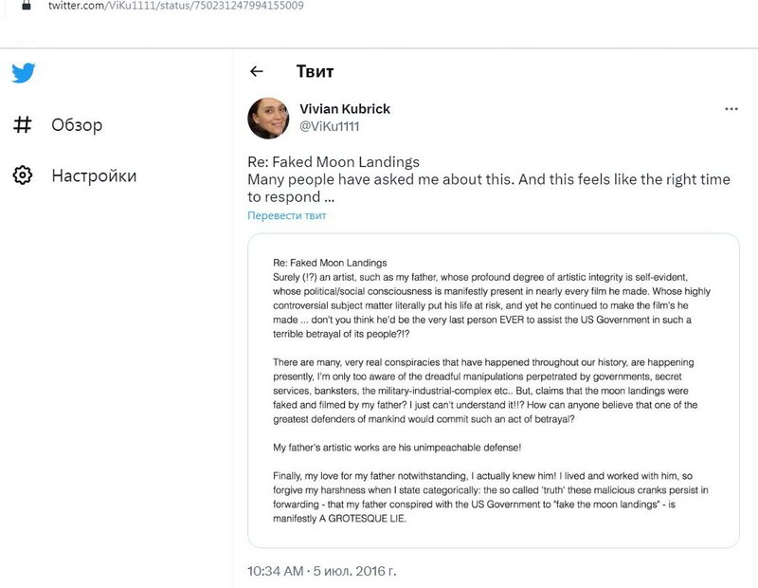758x588 pixels.
Task: Click the Twitter bird logo
Action: 23,73
